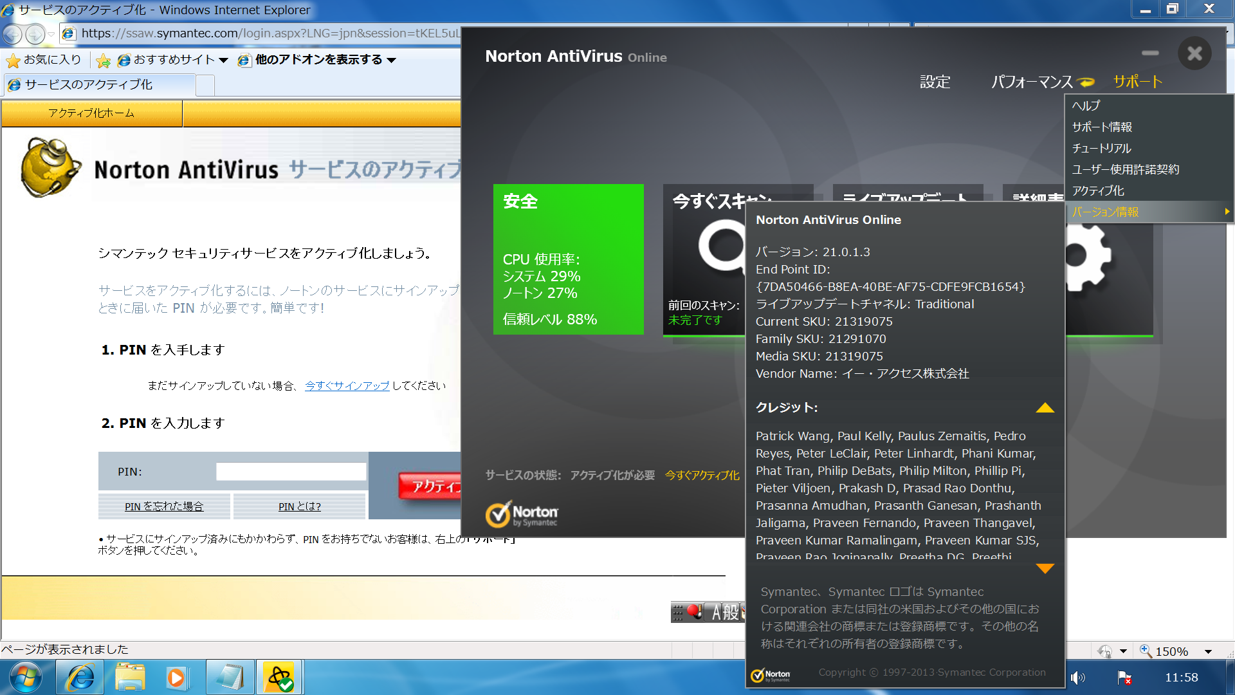Open the Action Center flag icon
This screenshot has width=1235, height=695.
tap(1124, 678)
